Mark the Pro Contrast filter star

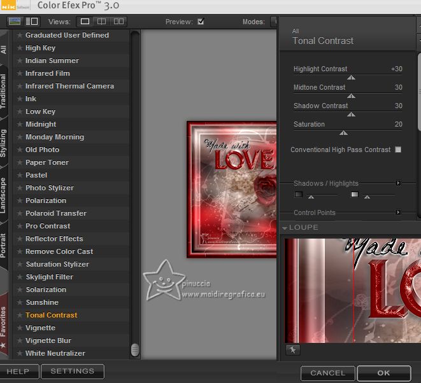(x=20, y=226)
